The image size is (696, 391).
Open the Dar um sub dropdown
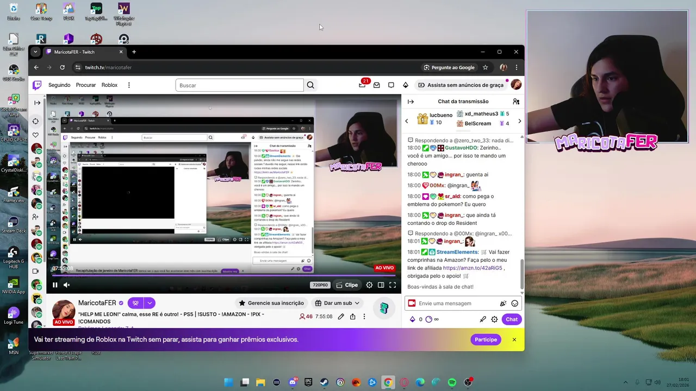(x=337, y=303)
